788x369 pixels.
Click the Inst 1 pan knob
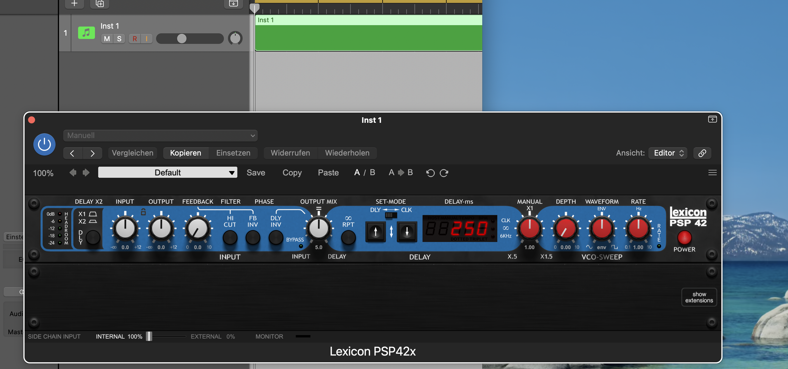tap(235, 39)
